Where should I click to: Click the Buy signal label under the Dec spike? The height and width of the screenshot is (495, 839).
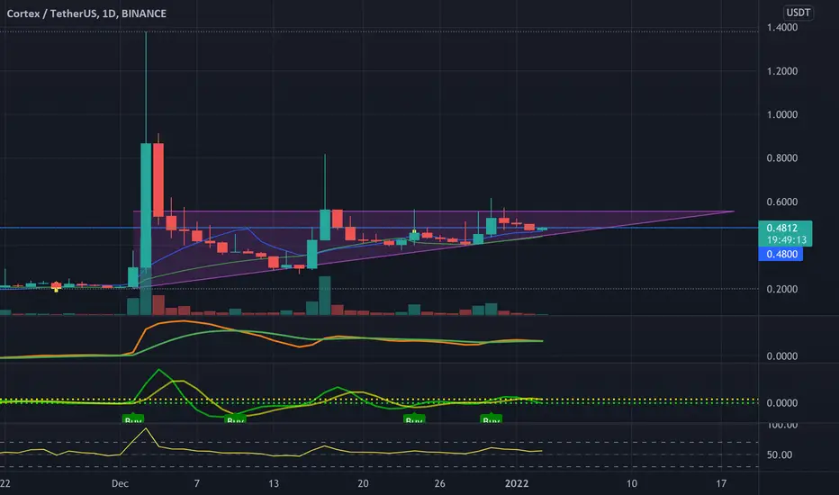(x=132, y=419)
